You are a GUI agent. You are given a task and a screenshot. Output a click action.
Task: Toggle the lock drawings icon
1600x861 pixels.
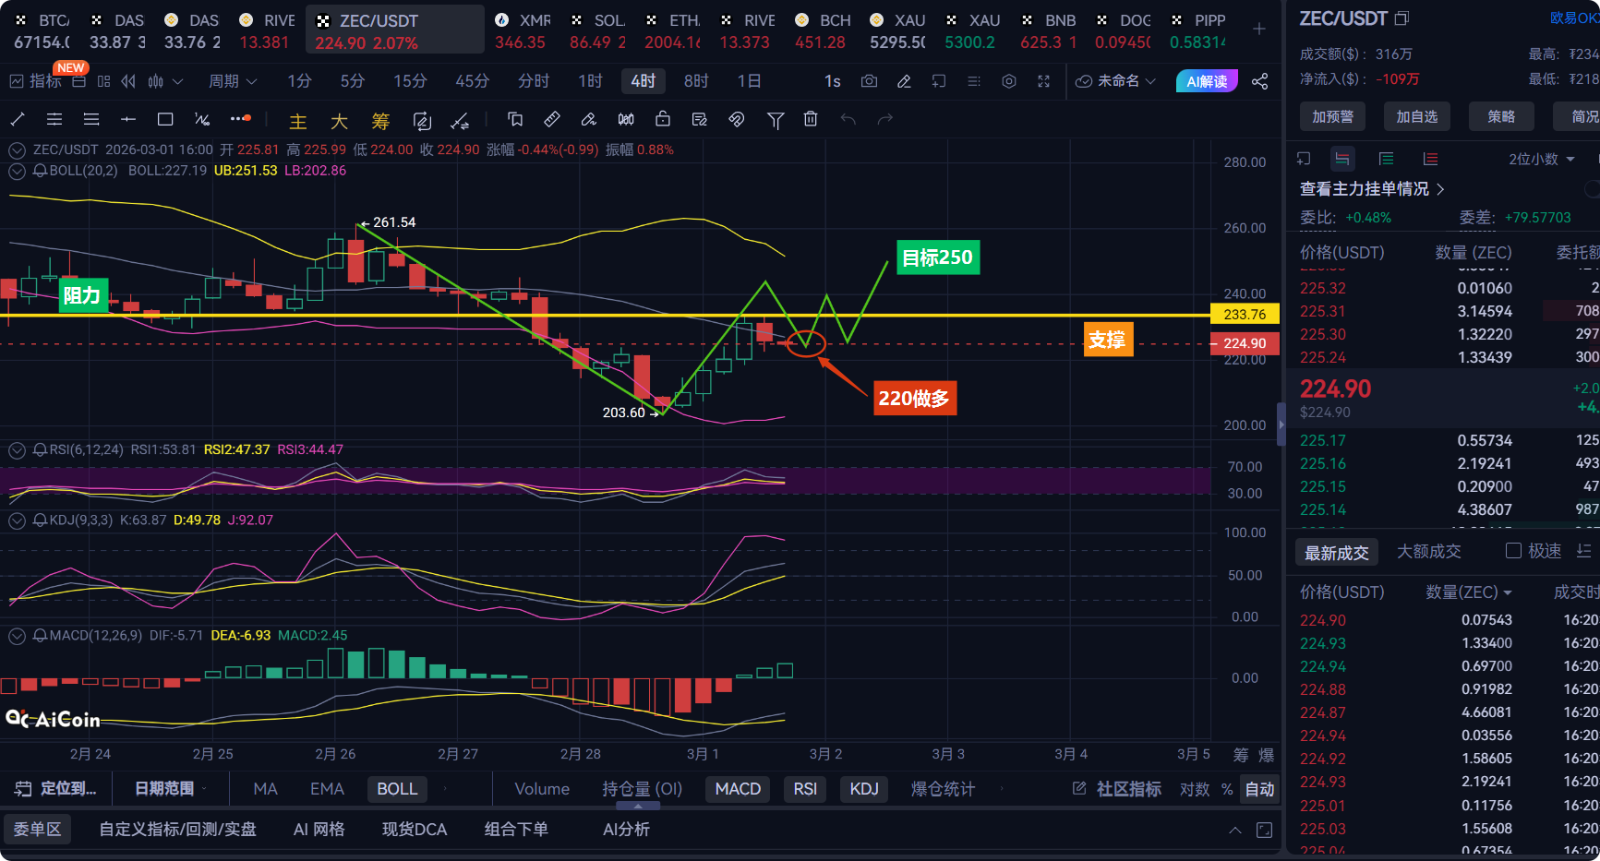click(x=663, y=119)
